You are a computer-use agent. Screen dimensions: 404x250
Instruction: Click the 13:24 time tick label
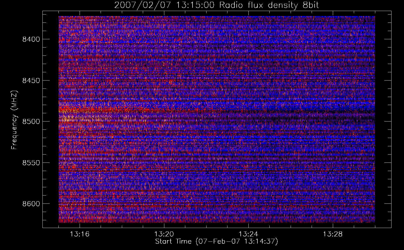coord(248,234)
